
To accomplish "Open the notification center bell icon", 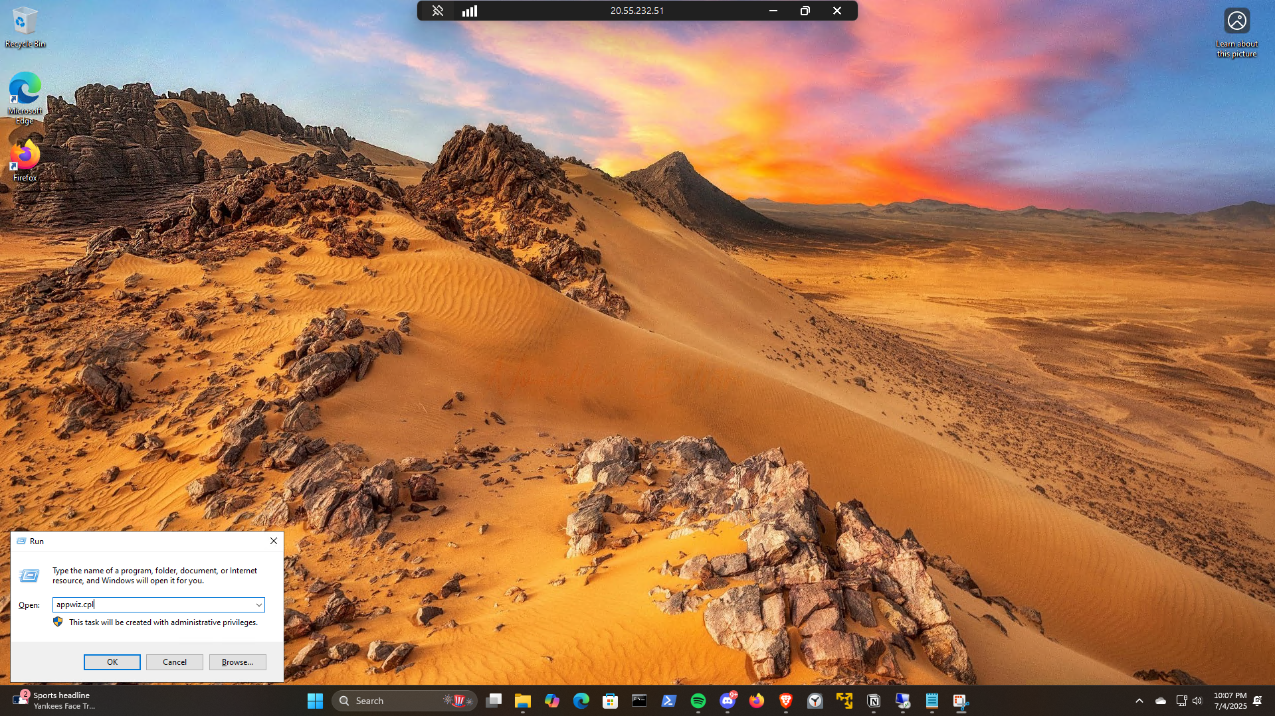I will coord(1257,701).
